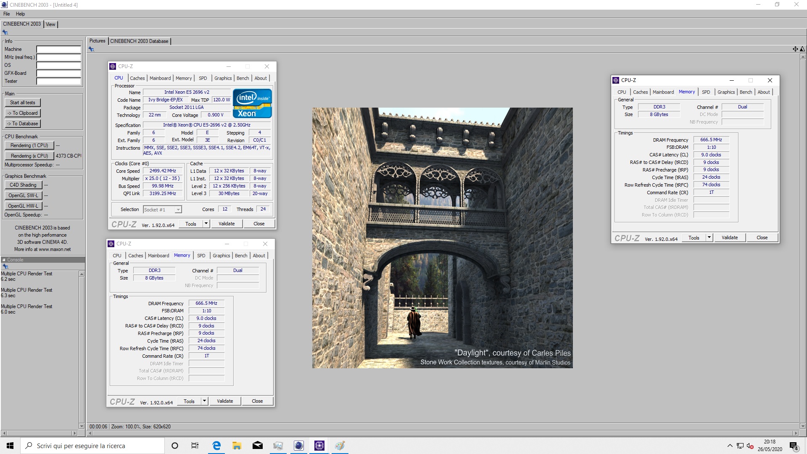This screenshot has width=807, height=454.
Task: Open Graphics tab in bottom-left CPU-Z window
Action: tap(222, 256)
